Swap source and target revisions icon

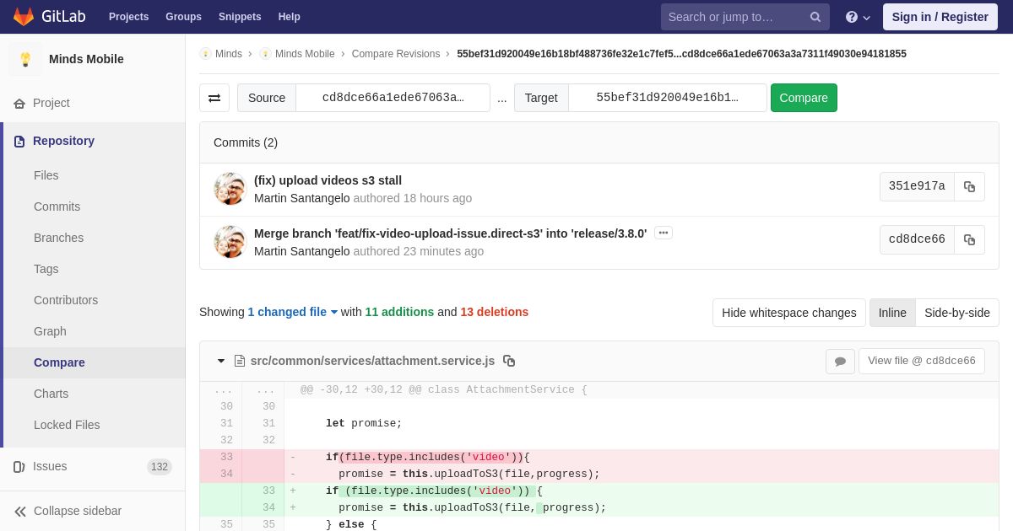pos(214,98)
